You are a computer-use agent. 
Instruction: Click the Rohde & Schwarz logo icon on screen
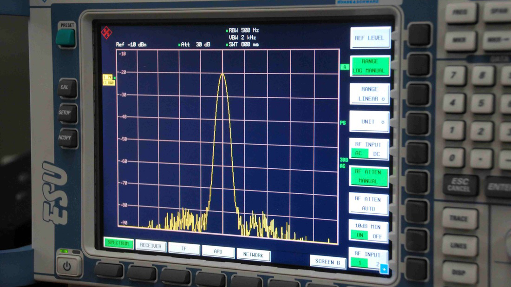coord(106,32)
